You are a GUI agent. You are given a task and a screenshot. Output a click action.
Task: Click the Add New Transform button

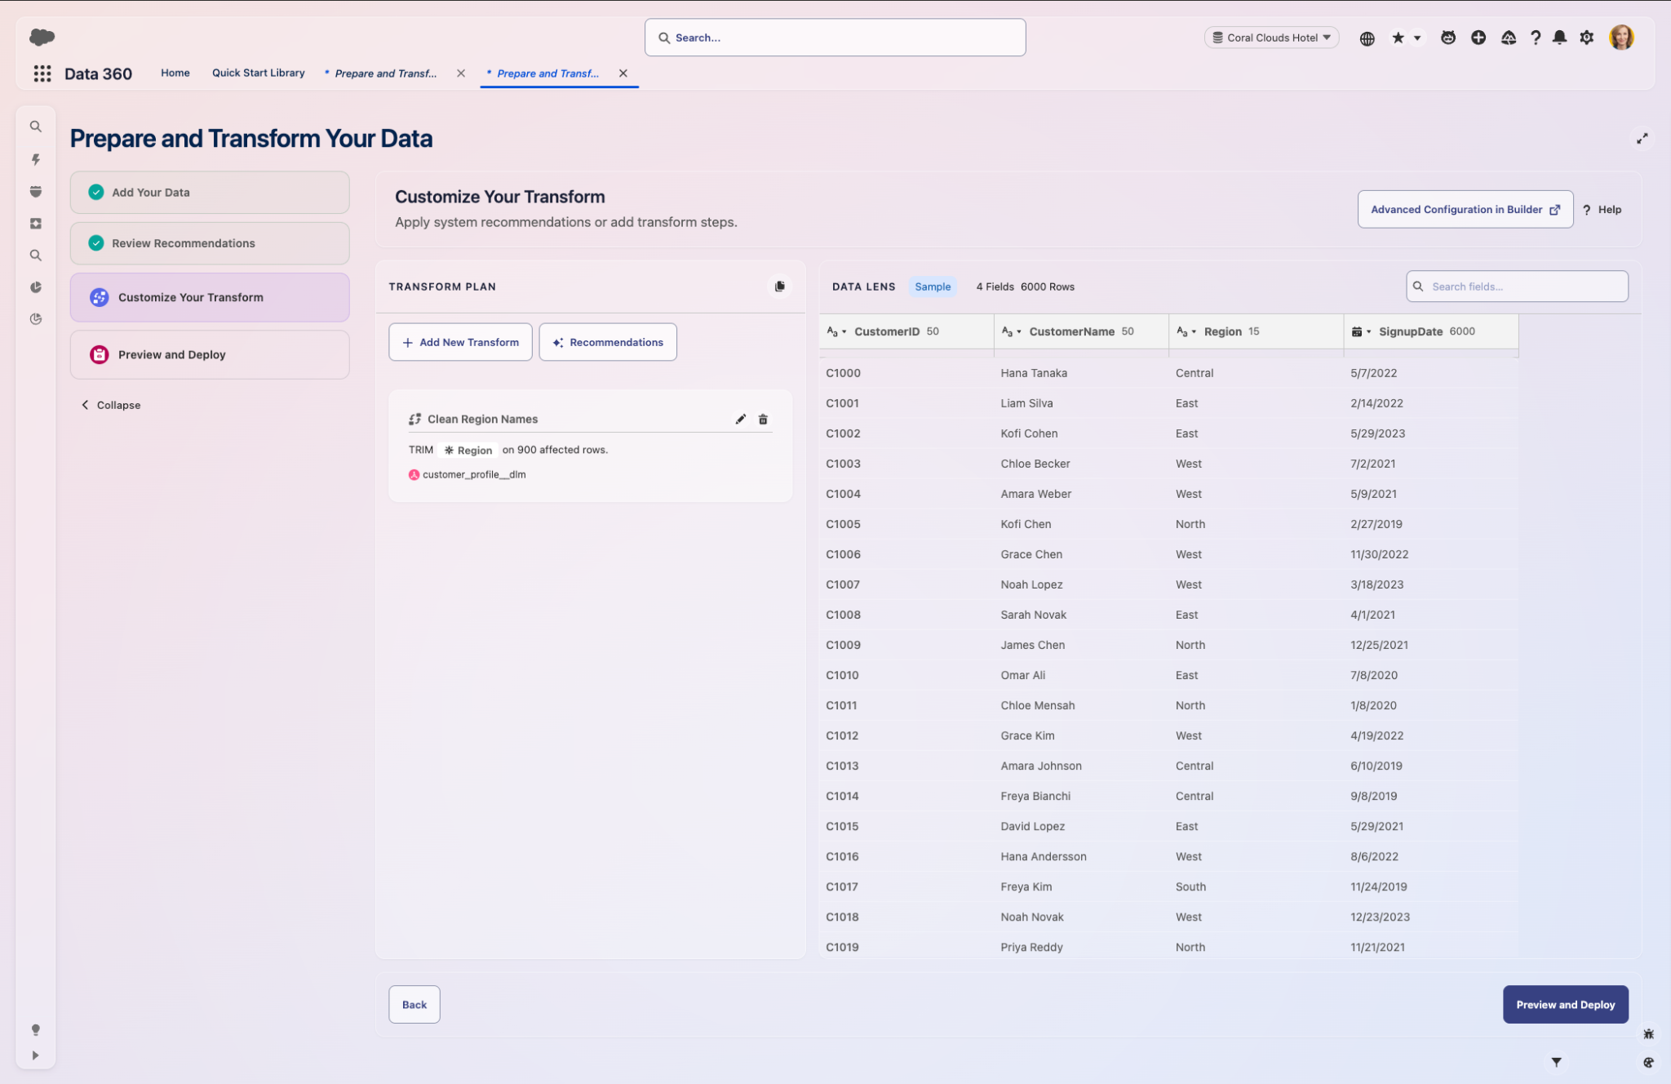pos(460,342)
